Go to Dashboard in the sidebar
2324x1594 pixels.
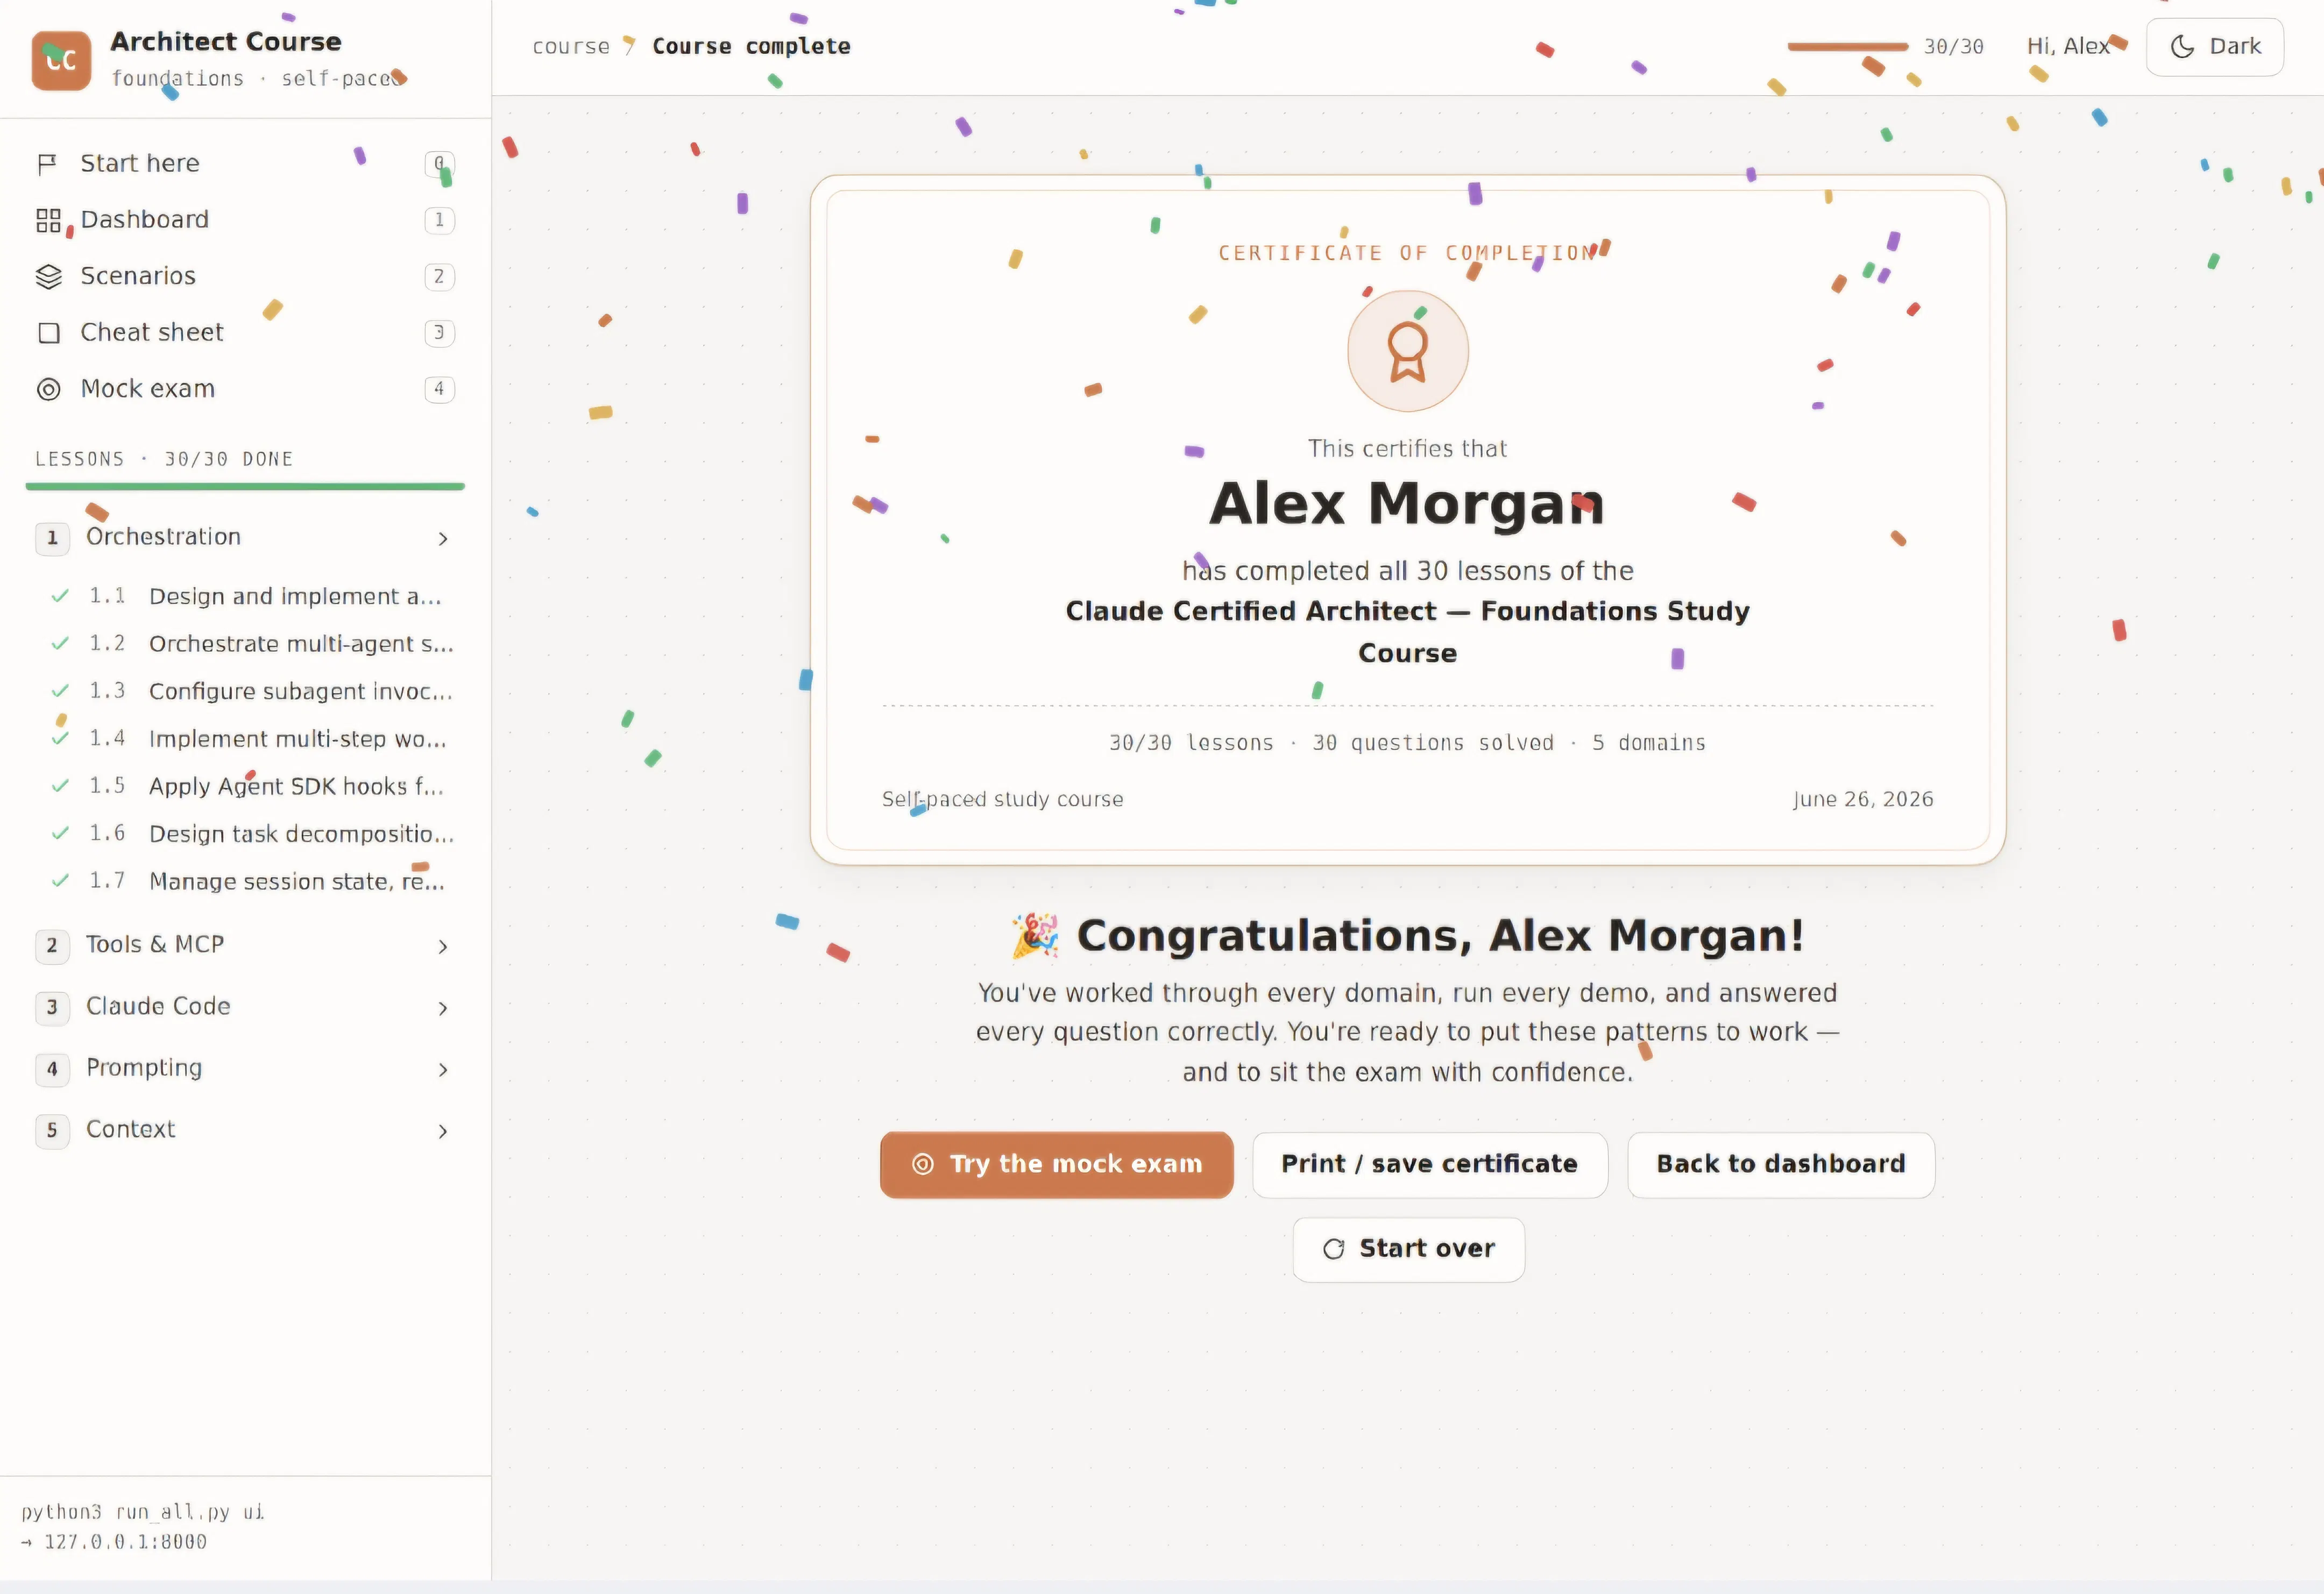click(x=245, y=220)
